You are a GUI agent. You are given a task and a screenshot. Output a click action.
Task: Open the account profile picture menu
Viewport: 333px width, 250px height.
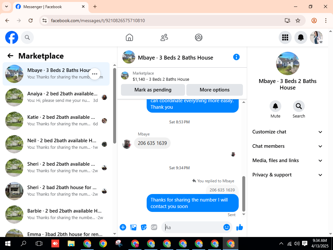click(x=316, y=37)
